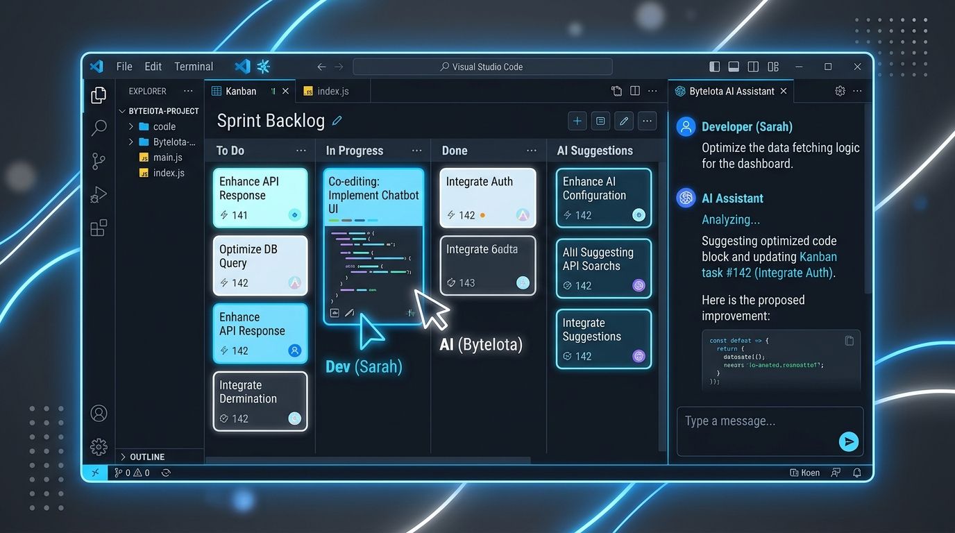The image size is (955, 533).
Task: Open the Search view in the activity bar
Action: 99,127
